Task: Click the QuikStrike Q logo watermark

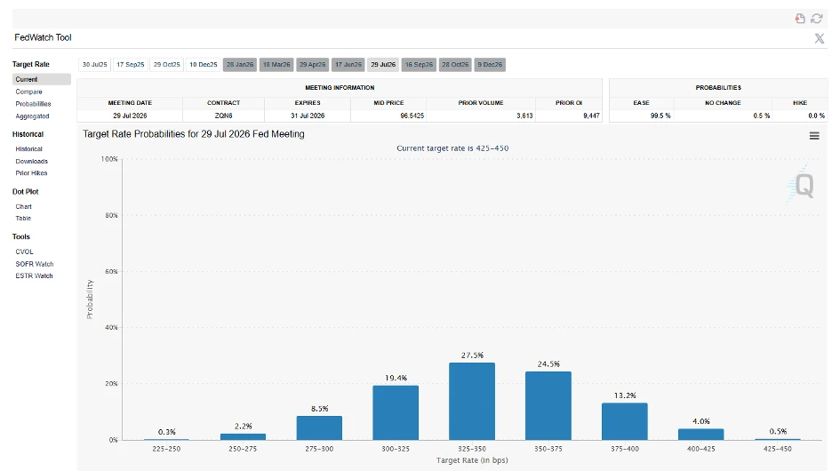Action: (803, 185)
